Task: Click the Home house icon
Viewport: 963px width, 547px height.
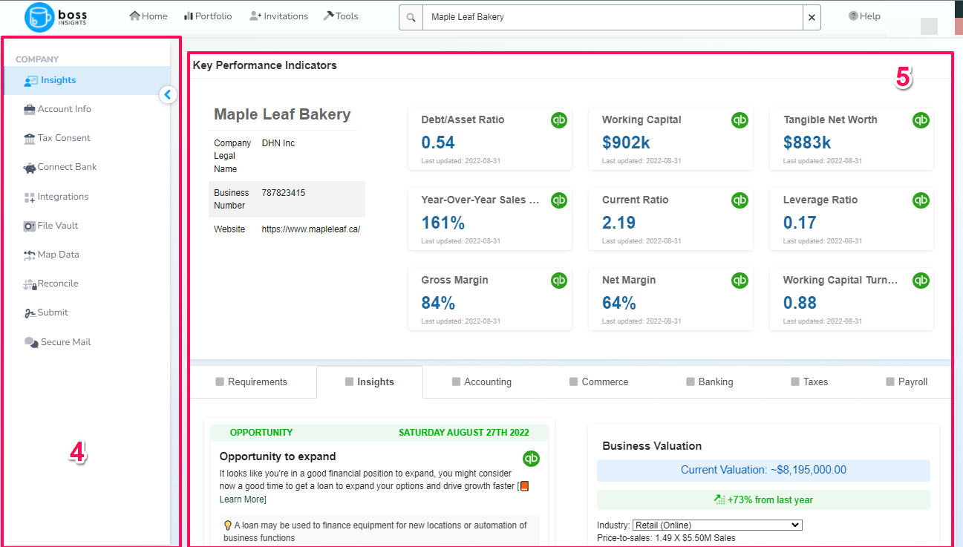Action: [x=134, y=16]
